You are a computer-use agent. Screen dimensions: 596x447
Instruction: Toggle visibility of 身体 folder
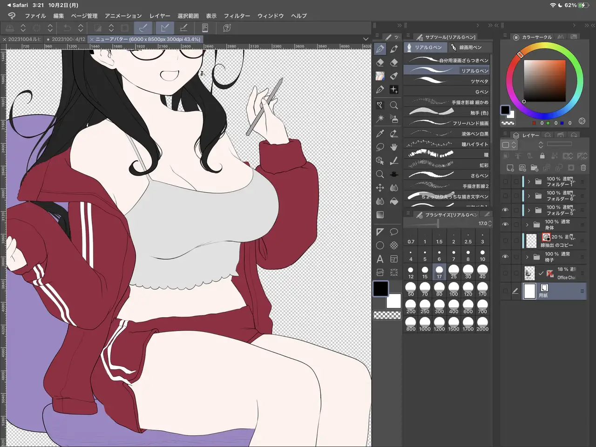(x=505, y=224)
